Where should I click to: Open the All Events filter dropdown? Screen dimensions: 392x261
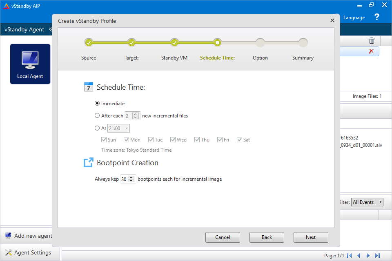(x=367, y=202)
